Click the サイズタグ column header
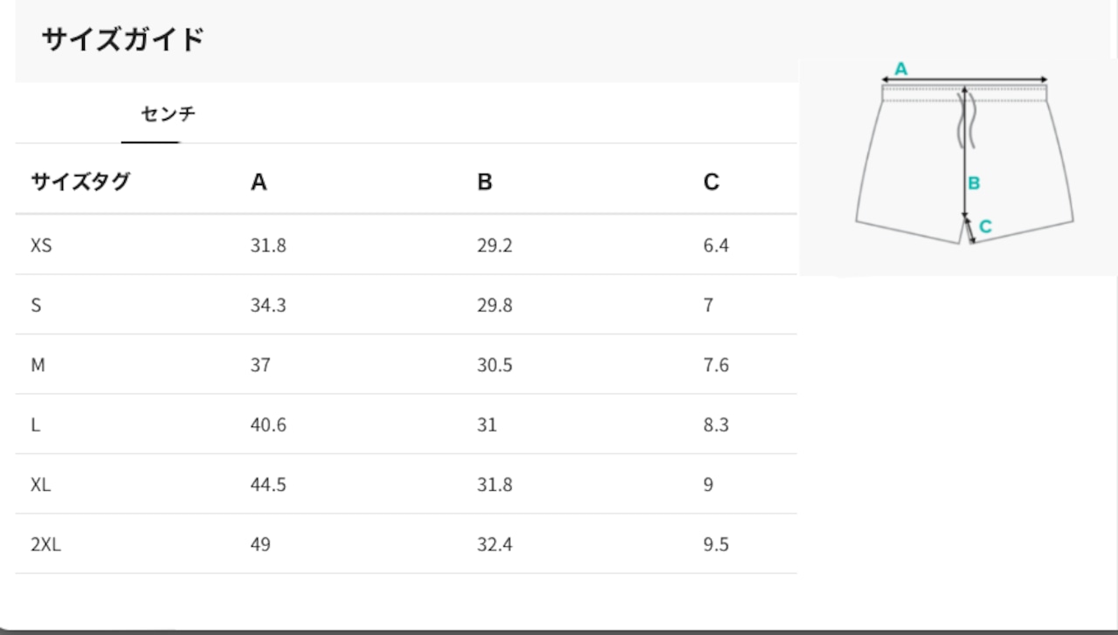Viewport: 1118px width, 635px height. pyautogui.click(x=80, y=182)
